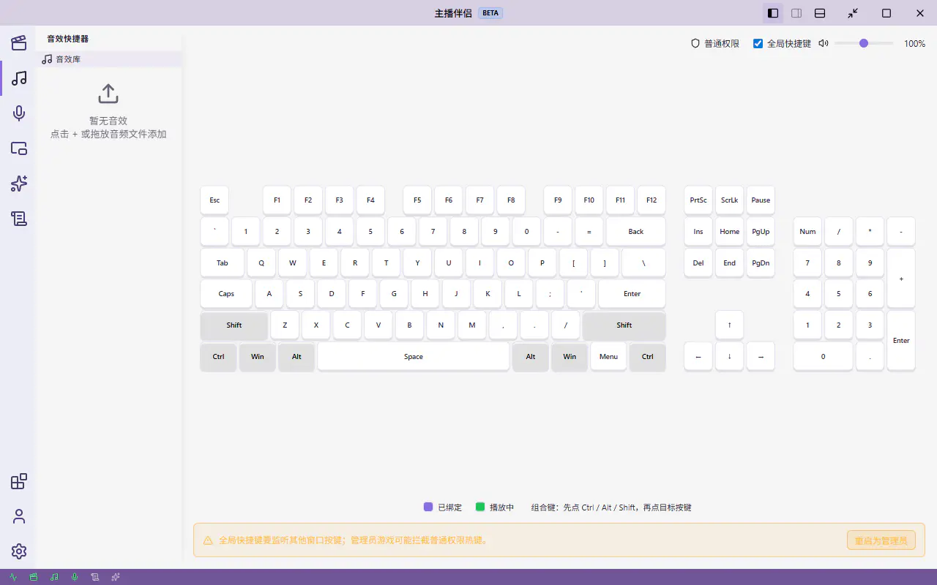The height and width of the screenshot is (585, 937).
Task: Click the PrtSc key on the virtual keyboard
Action: (698, 200)
